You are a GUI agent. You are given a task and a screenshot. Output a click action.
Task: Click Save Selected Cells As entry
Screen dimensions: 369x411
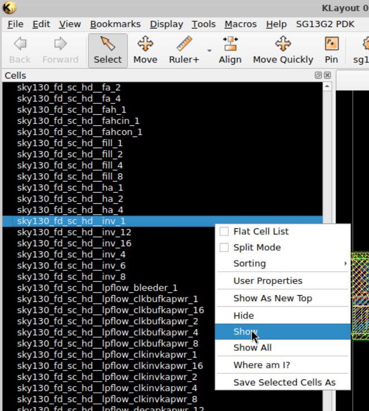(x=284, y=382)
